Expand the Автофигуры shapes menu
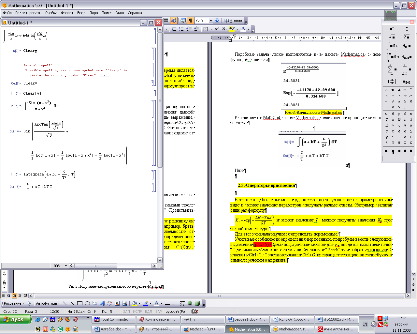 pyautogui.click(x=48, y=303)
